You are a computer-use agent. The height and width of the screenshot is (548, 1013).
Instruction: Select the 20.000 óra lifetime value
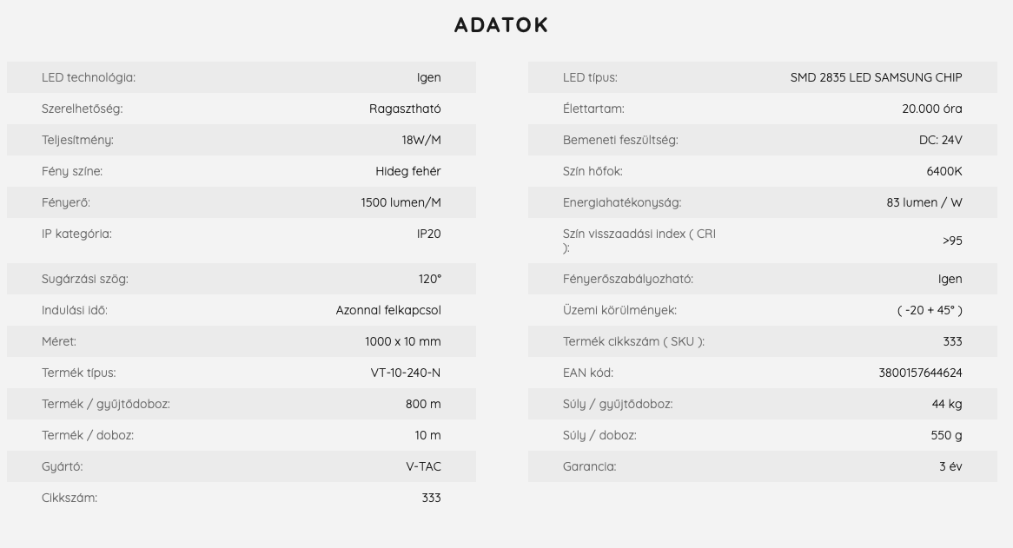(x=932, y=109)
